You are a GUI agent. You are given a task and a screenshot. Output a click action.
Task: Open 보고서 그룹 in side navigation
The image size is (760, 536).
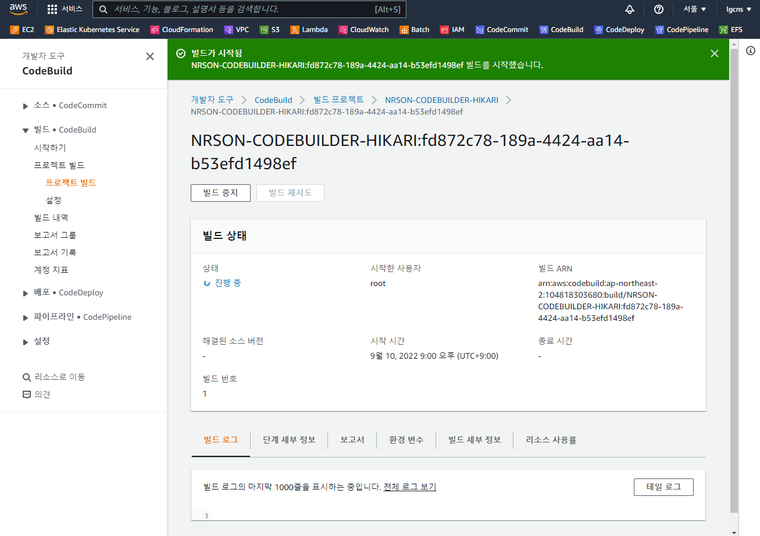[55, 235]
